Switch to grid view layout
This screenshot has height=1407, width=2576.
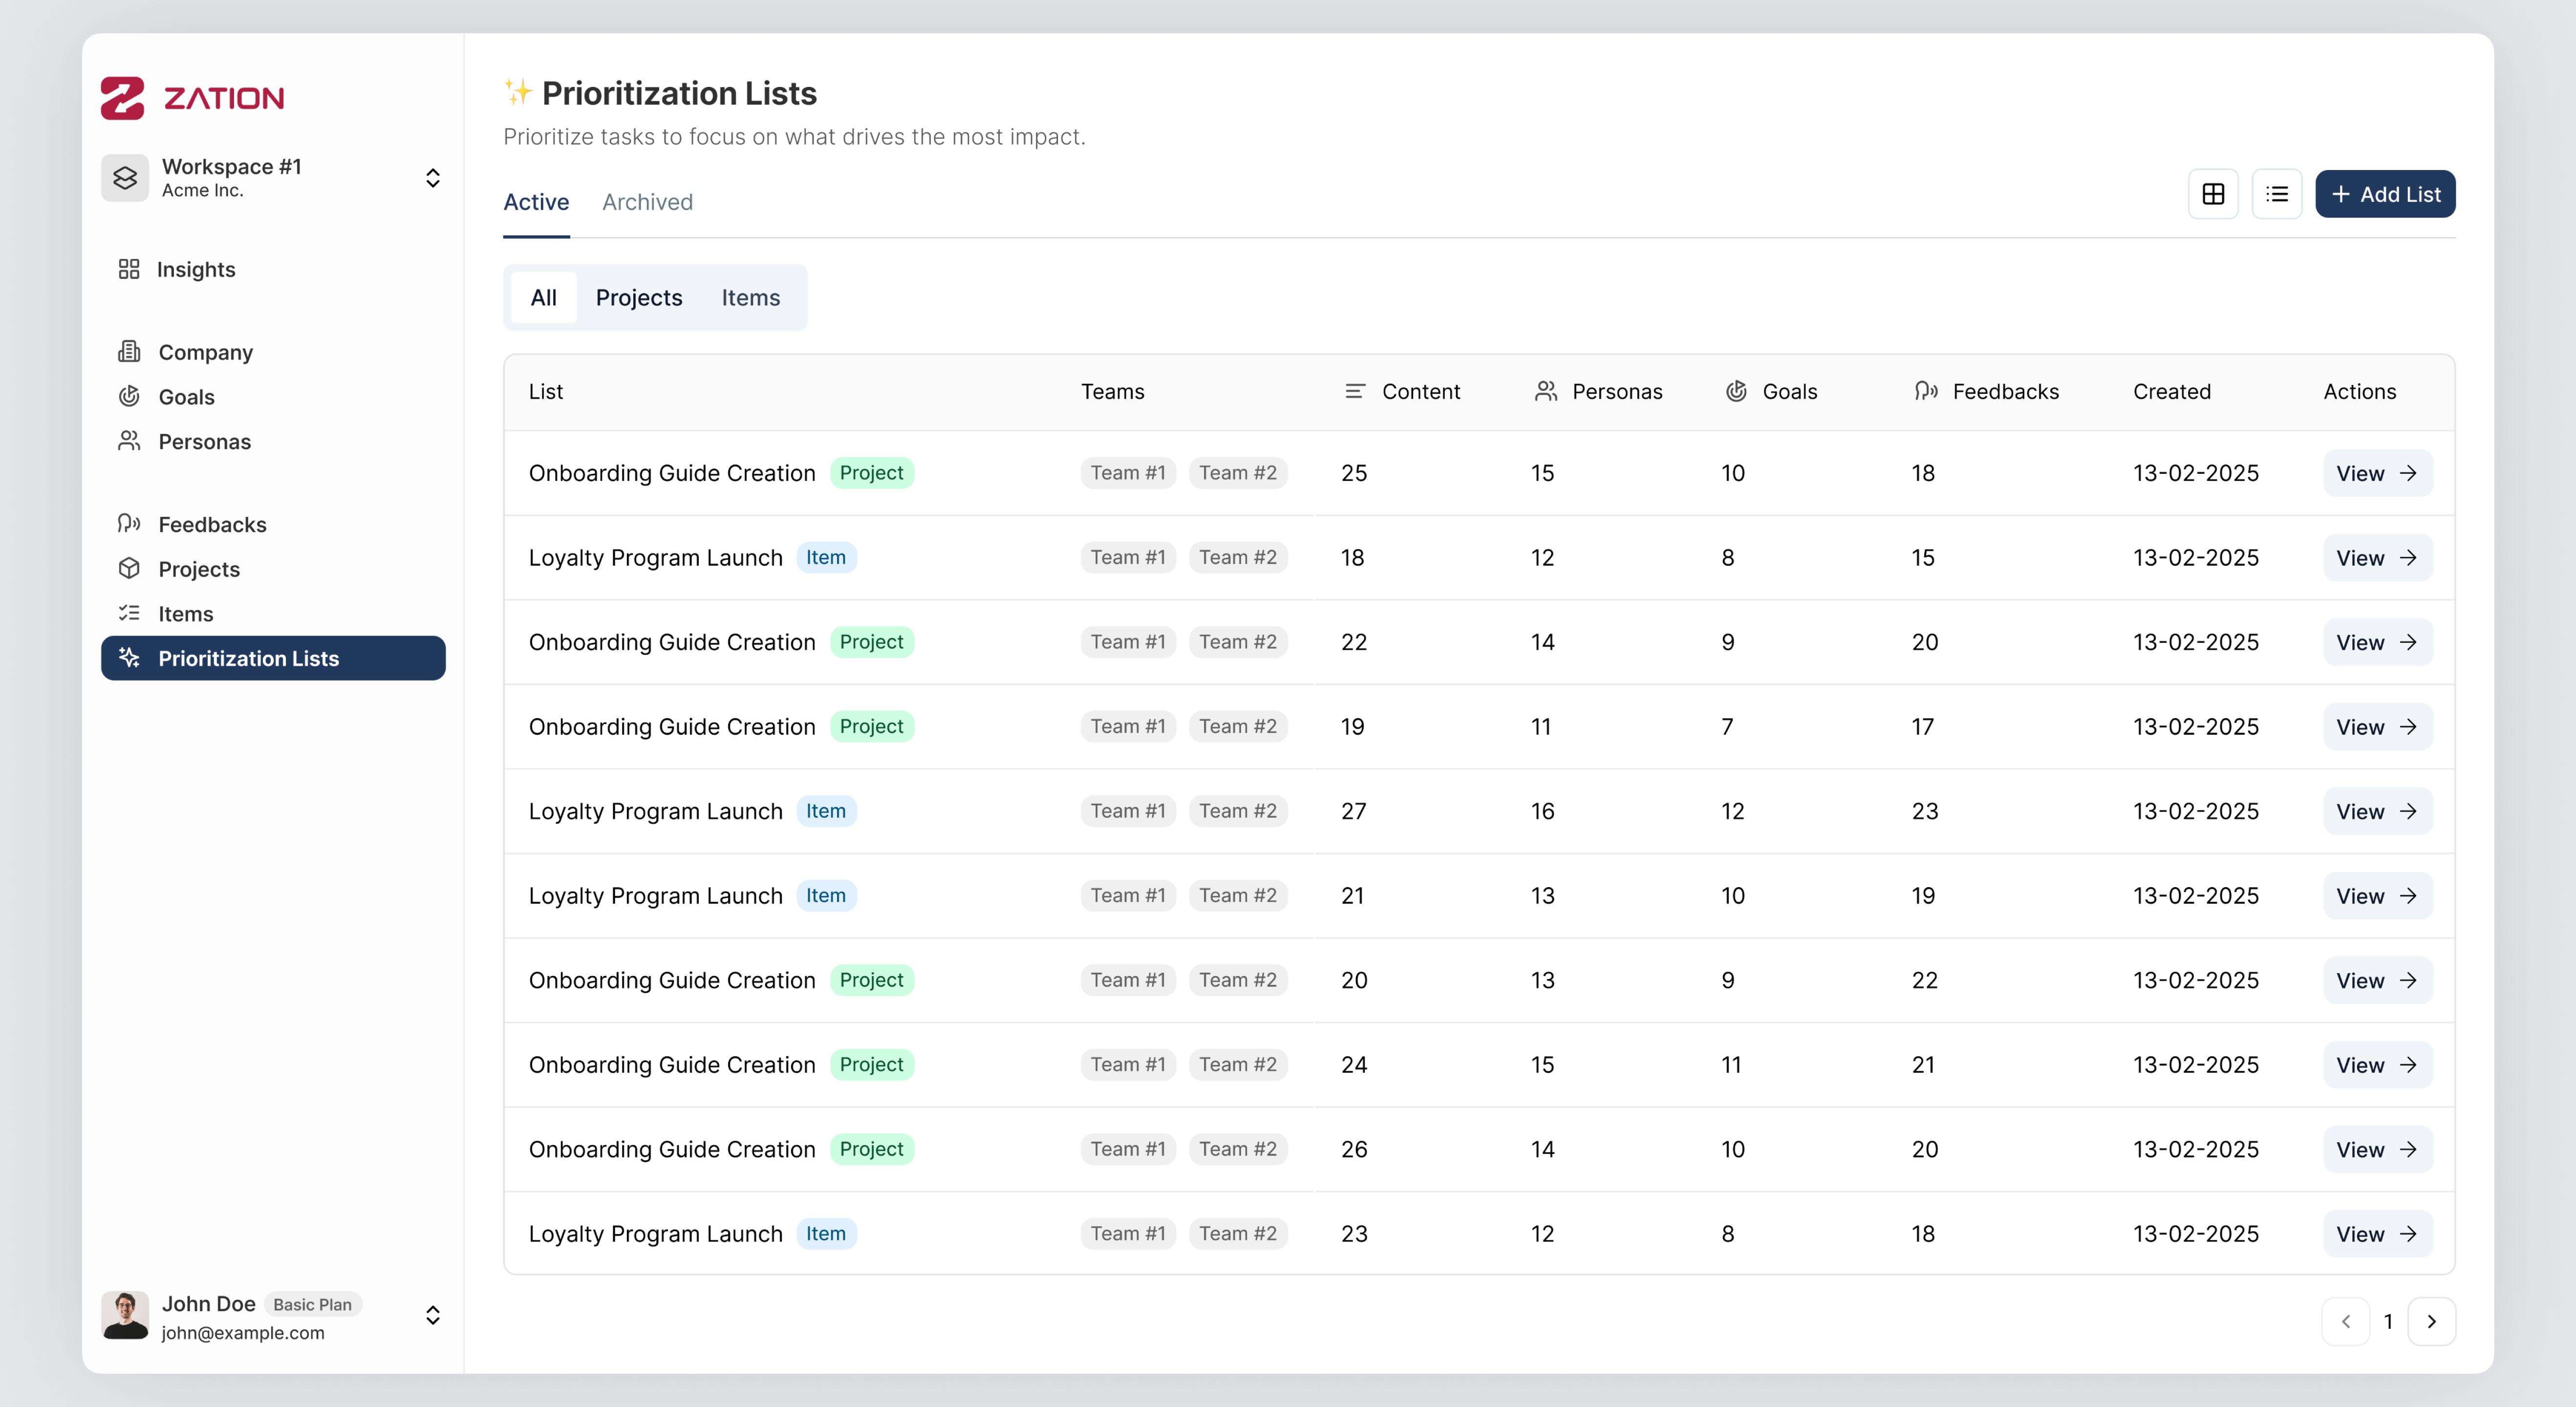click(x=2213, y=194)
